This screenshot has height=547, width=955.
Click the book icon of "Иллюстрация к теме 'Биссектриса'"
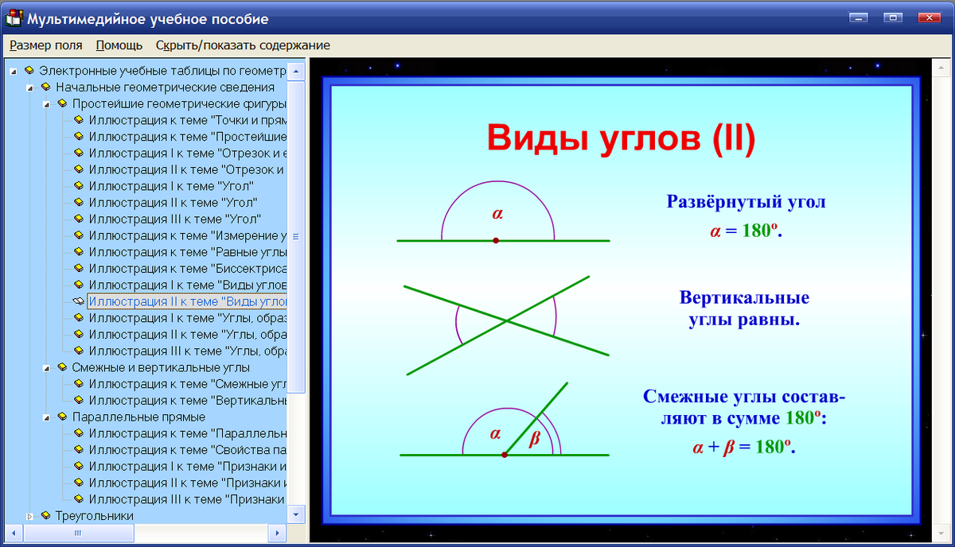pyautogui.click(x=79, y=268)
